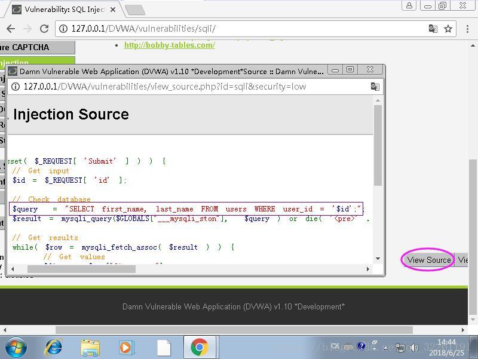The width and height of the screenshot is (478, 359).
Task: Click translate icon in source popup address bar
Action: pos(375,87)
